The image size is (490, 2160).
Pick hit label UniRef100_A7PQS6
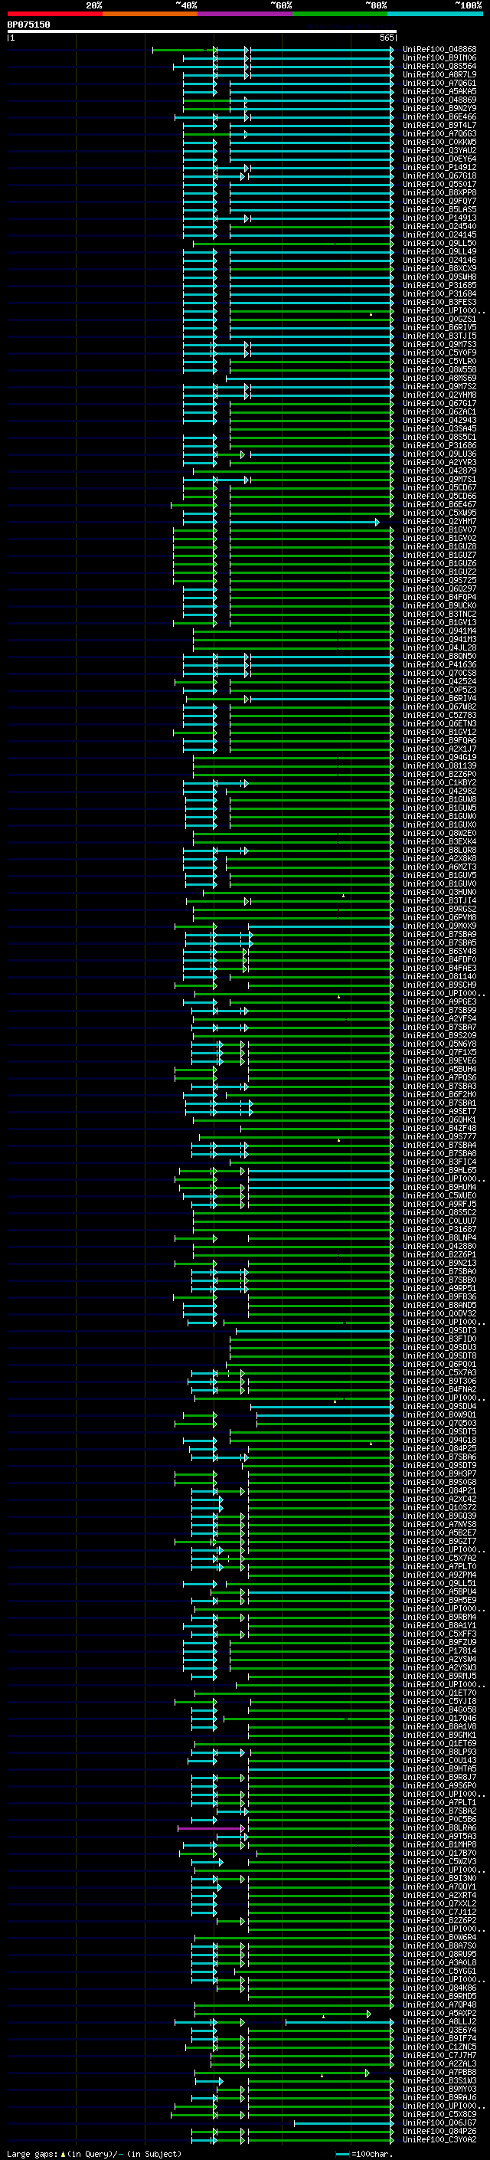click(439, 1077)
